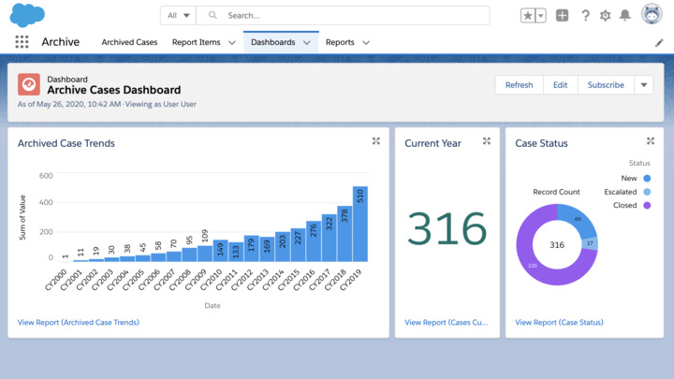
Task: Open the Reports tab
Action: [x=340, y=42]
